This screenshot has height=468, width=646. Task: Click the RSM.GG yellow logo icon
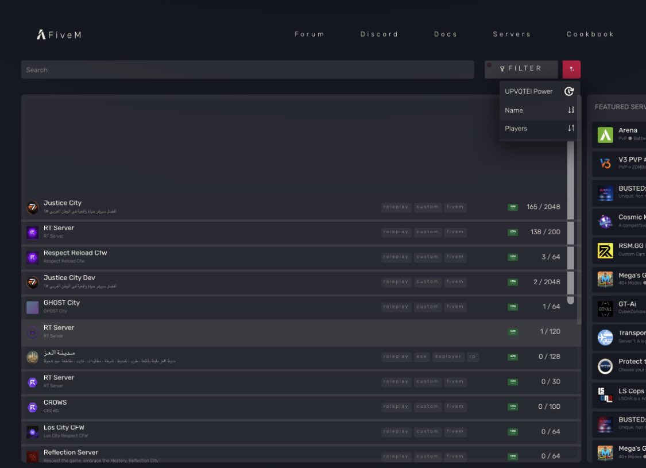[x=605, y=250]
